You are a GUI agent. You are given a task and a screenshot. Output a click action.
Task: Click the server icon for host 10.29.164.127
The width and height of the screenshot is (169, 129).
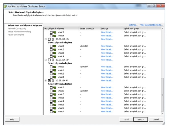pyautogui.click(x=53, y=60)
